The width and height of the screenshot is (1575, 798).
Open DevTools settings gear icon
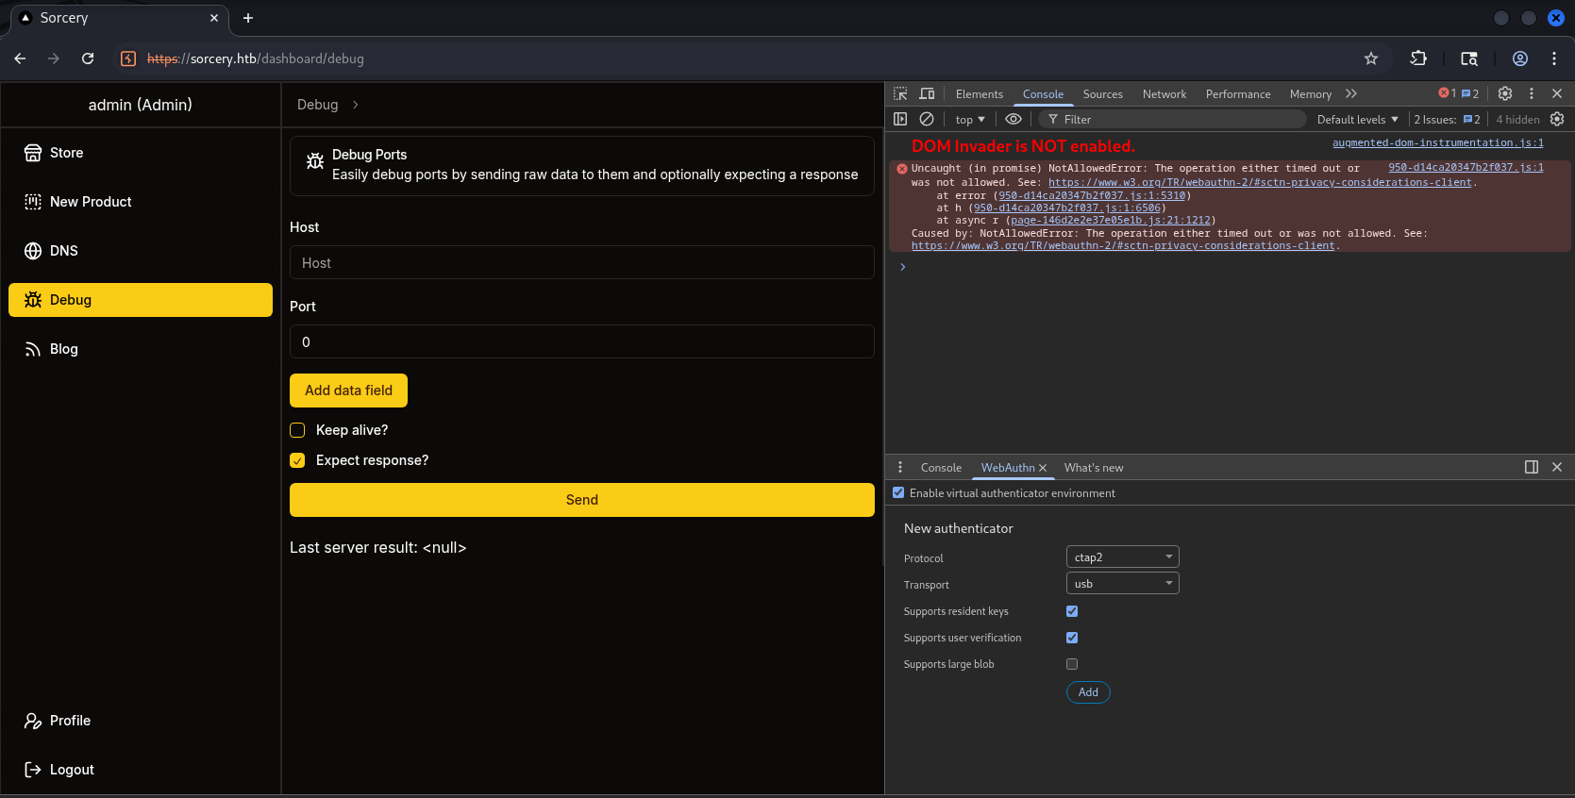point(1505,93)
